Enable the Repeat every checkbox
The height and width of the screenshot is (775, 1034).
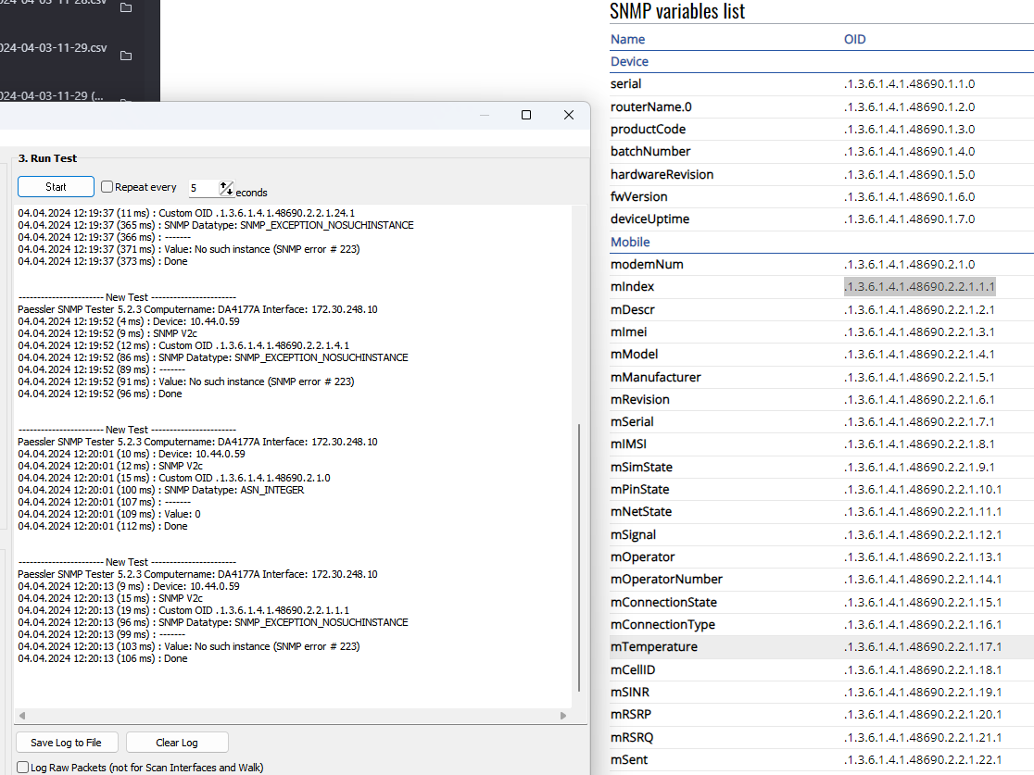click(x=107, y=187)
